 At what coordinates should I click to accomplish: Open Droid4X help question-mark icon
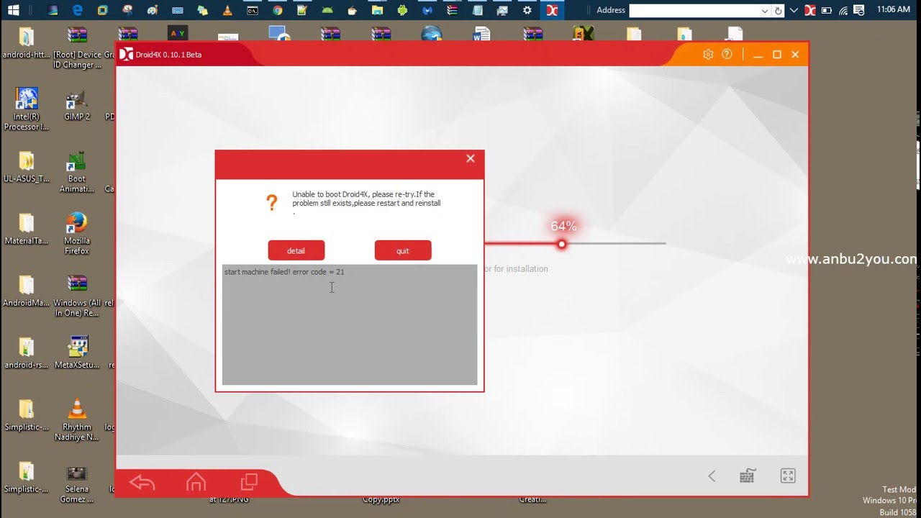point(727,55)
